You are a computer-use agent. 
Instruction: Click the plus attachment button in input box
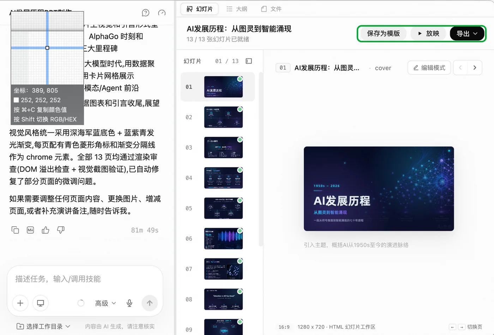(x=20, y=303)
